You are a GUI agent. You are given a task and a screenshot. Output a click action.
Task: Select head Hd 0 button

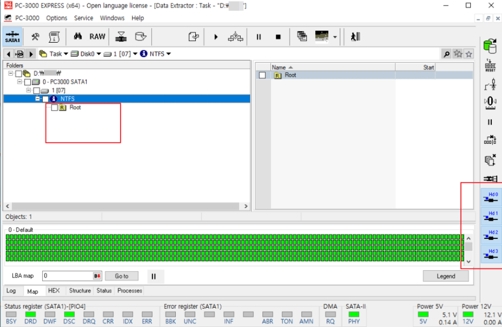click(x=491, y=197)
